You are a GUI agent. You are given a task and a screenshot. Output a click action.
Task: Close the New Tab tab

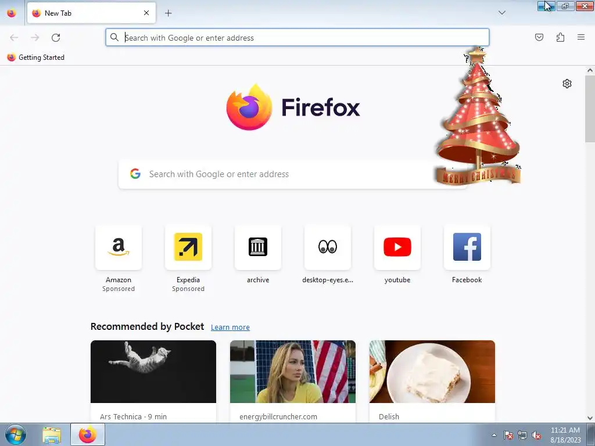pyautogui.click(x=146, y=13)
